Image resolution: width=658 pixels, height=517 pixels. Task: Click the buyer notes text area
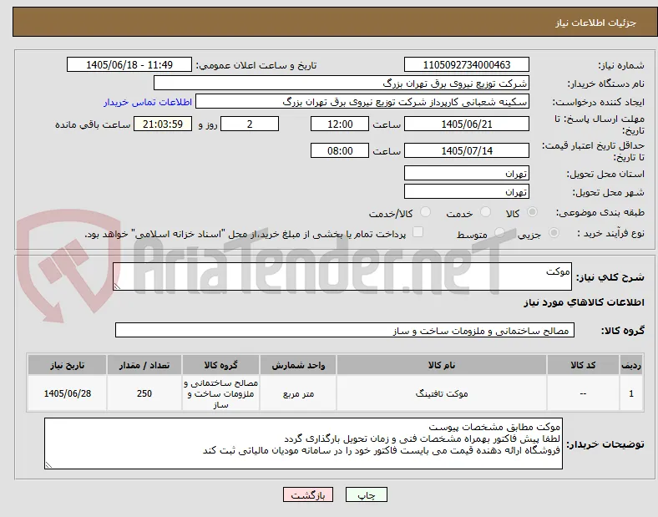[x=303, y=444]
